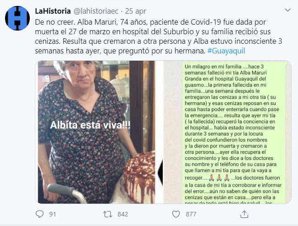Screen dimensions: 298x226
Task: Click the 'Albita está viva!!!' caption
Action: 90,125
